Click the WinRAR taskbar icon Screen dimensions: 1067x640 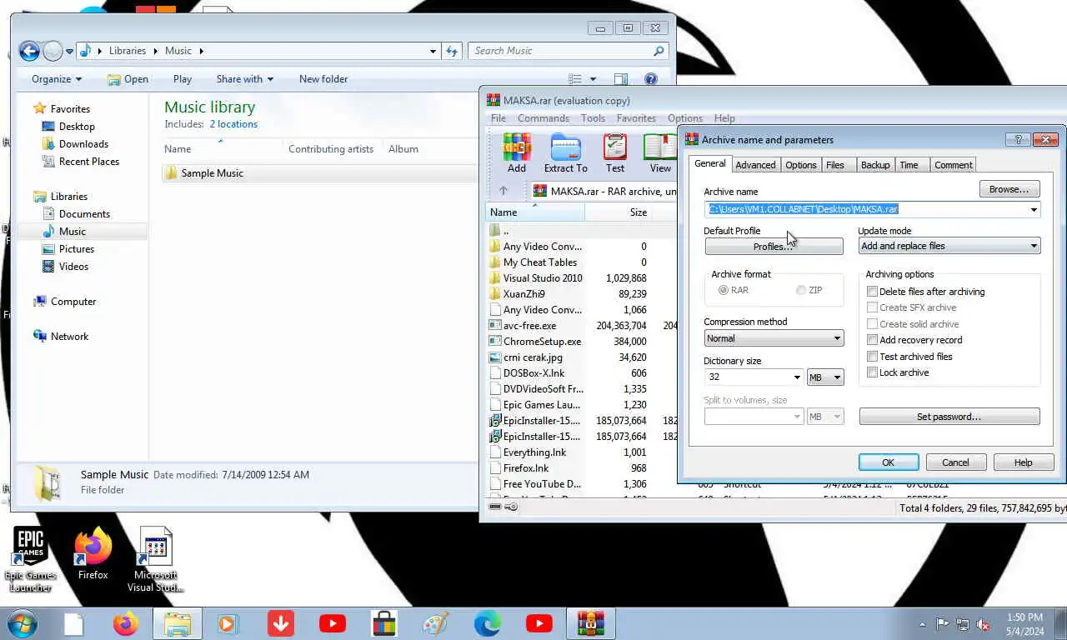pos(591,623)
